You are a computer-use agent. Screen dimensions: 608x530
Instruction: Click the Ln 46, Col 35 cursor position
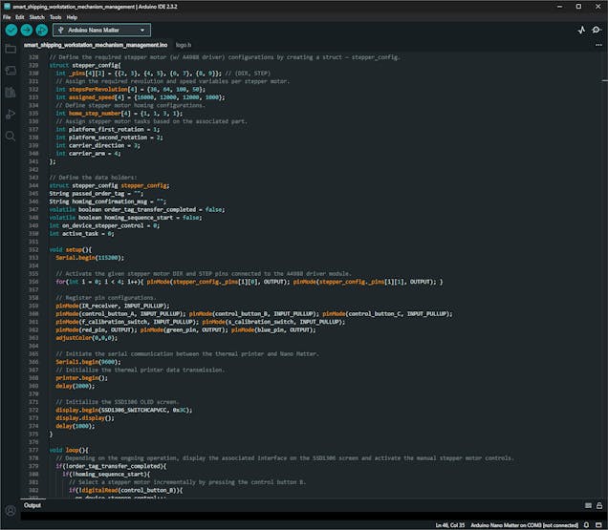[x=448, y=524]
